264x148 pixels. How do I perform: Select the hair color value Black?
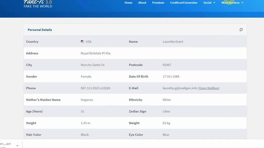[x=85, y=134]
